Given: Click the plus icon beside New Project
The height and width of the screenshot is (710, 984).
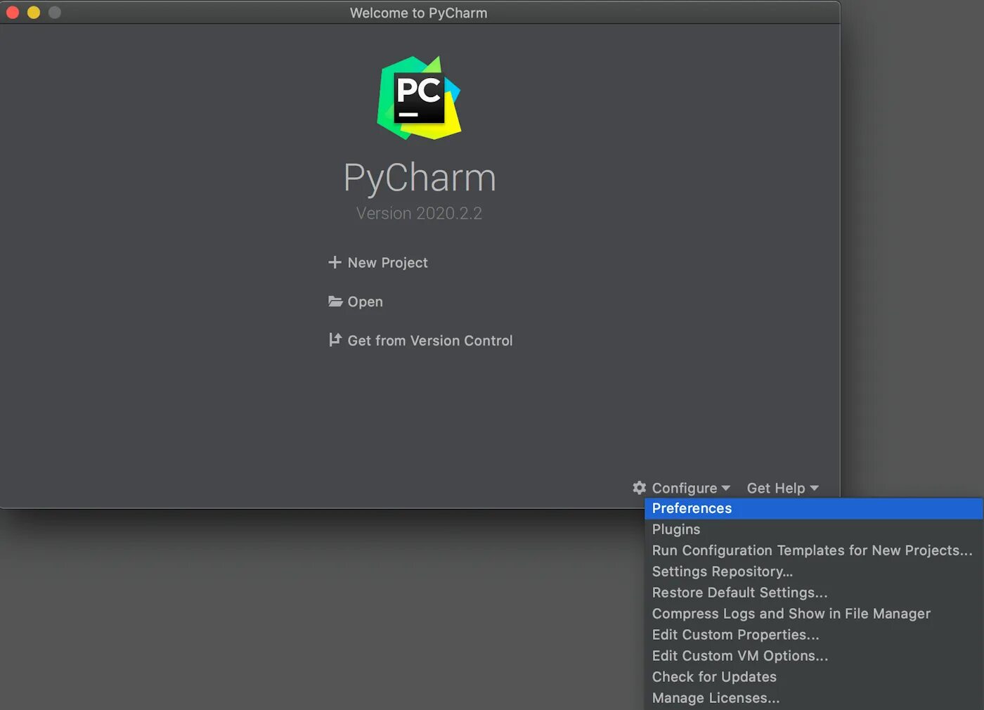Looking at the screenshot, I should [x=335, y=262].
